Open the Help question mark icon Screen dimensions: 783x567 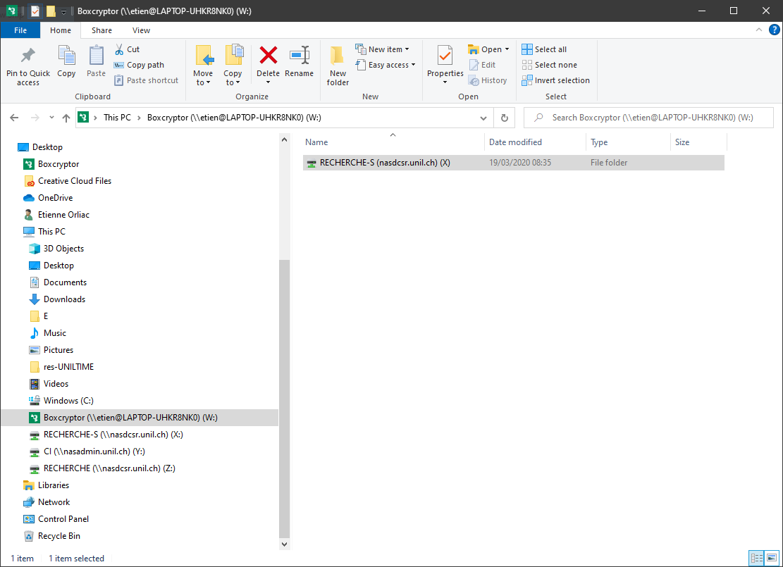[x=774, y=30]
